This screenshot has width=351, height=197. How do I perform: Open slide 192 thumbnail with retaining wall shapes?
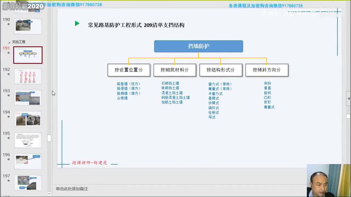click(x=28, y=76)
